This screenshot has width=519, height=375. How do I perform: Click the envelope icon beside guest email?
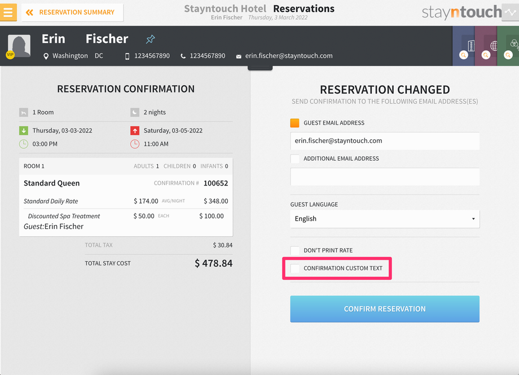239,56
